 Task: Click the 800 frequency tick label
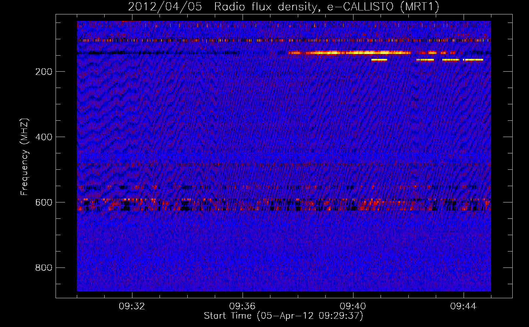tap(44, 268)
